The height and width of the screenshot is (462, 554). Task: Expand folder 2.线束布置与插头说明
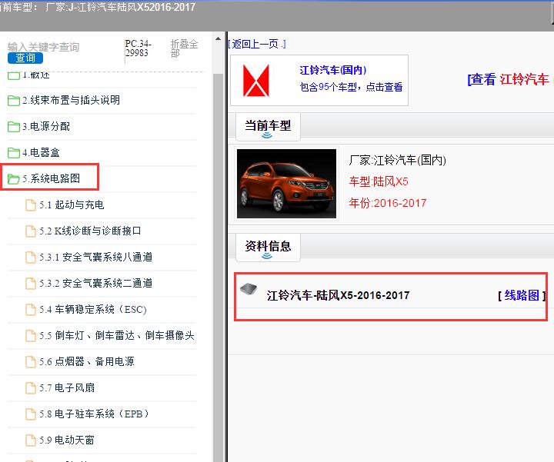(71, 100)
